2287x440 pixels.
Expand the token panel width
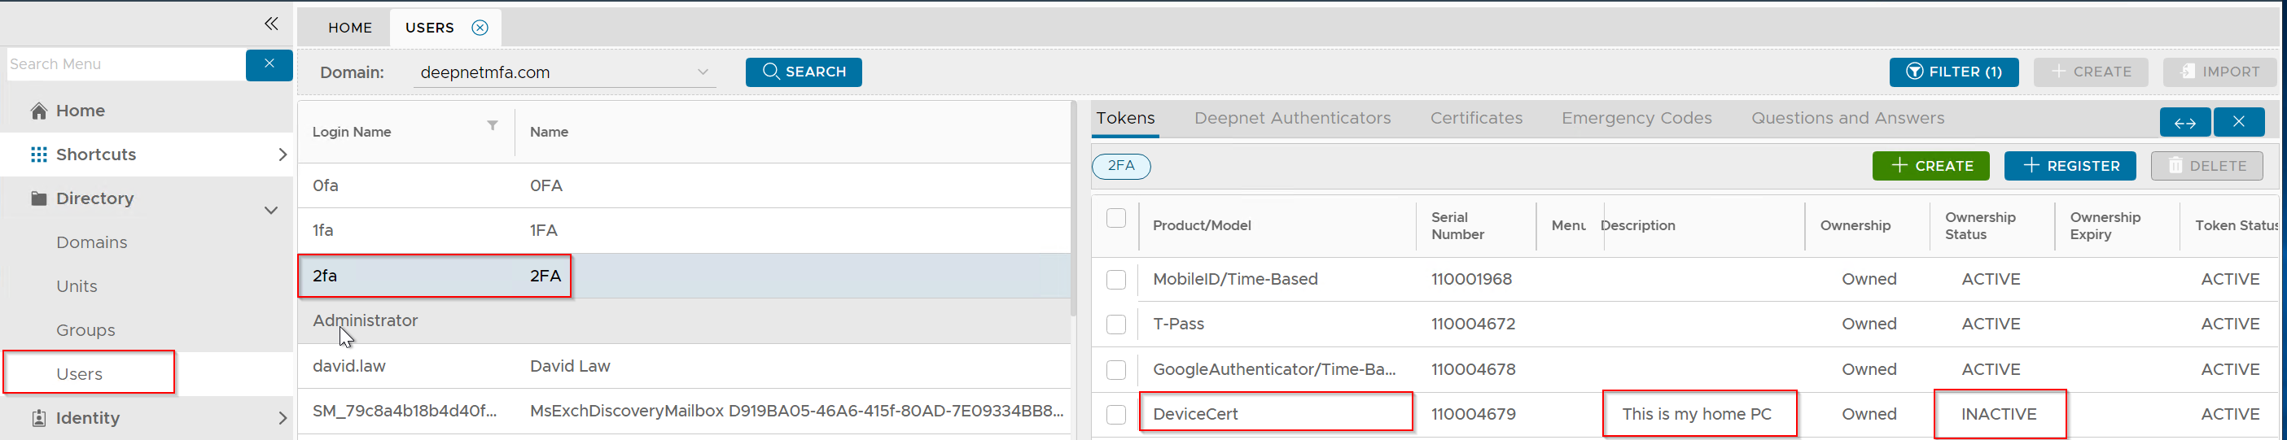[x=2185, y=123]
